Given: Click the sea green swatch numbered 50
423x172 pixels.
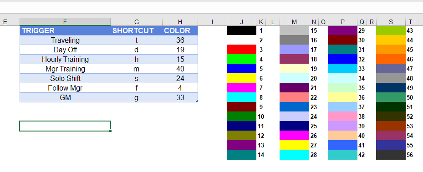Looking at the screenshot, I should (x=391, y=97).
